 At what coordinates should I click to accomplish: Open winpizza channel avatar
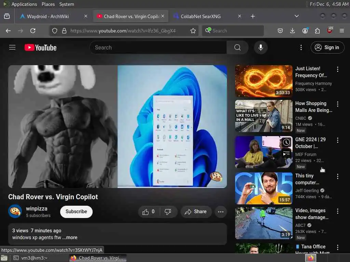(x=15, y=211)
